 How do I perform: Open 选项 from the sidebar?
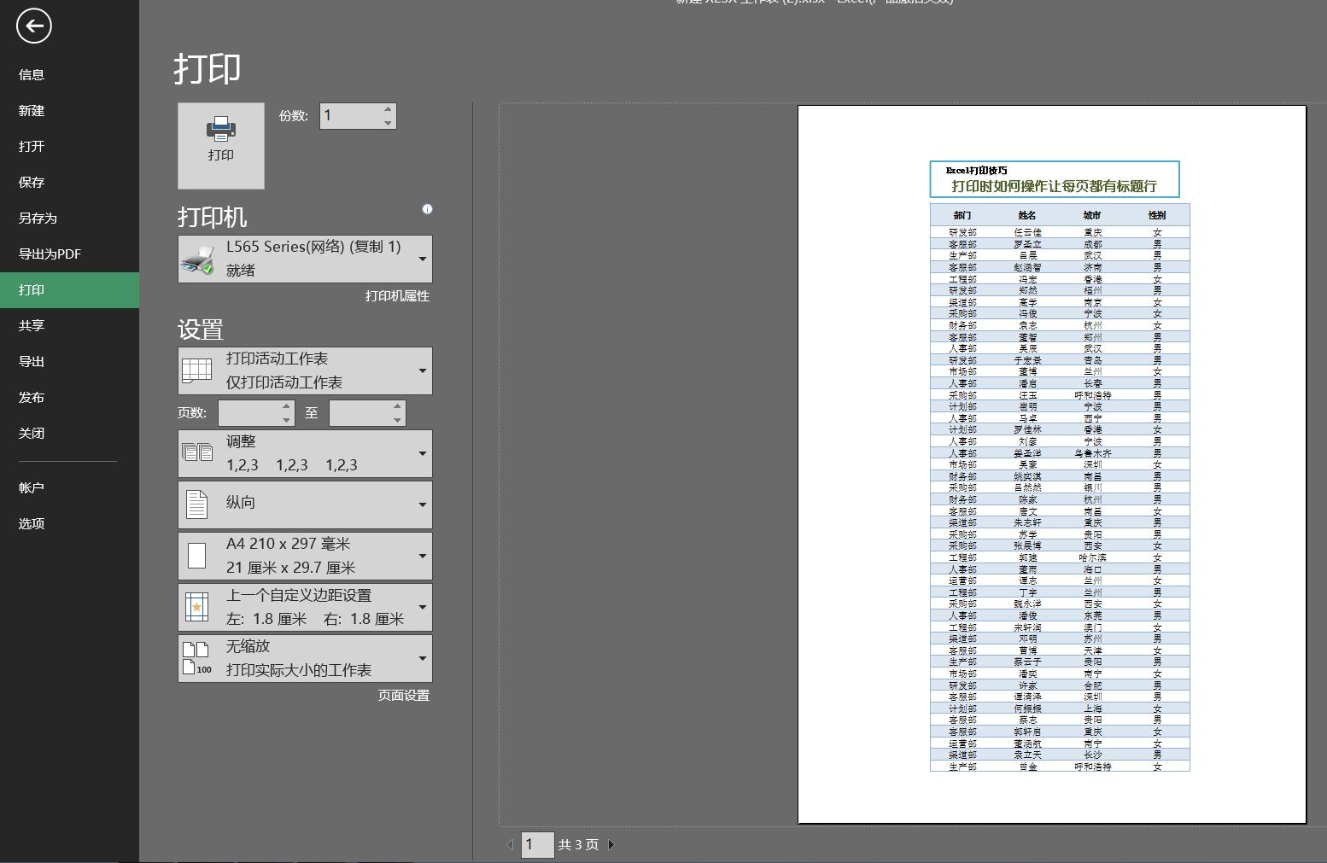point(31,523)
